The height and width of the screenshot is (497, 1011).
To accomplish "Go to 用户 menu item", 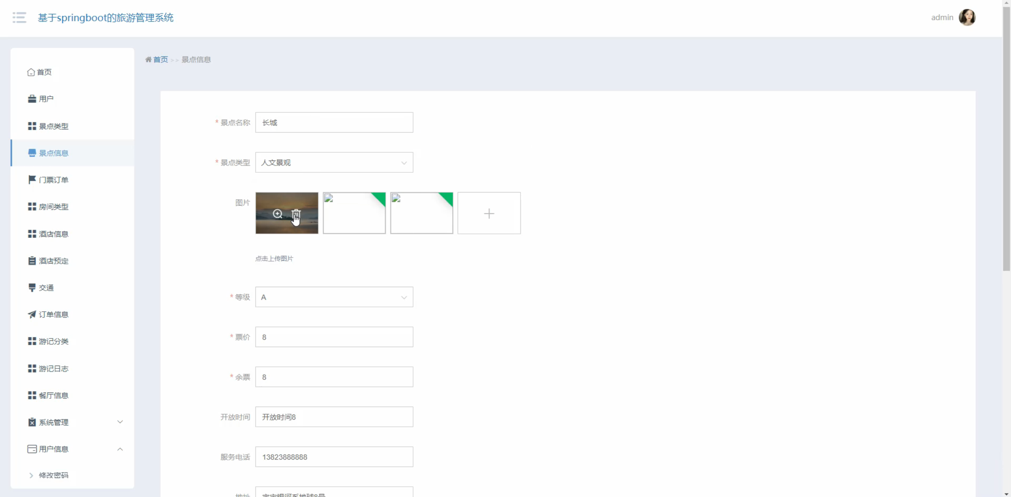I will (x=46, y=99).
